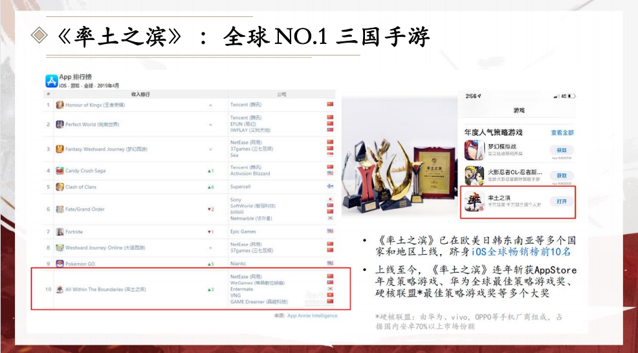The image size is (638, 353).
Task: Tap 打开 button for 率土之滨
Action: pos(562,201)
